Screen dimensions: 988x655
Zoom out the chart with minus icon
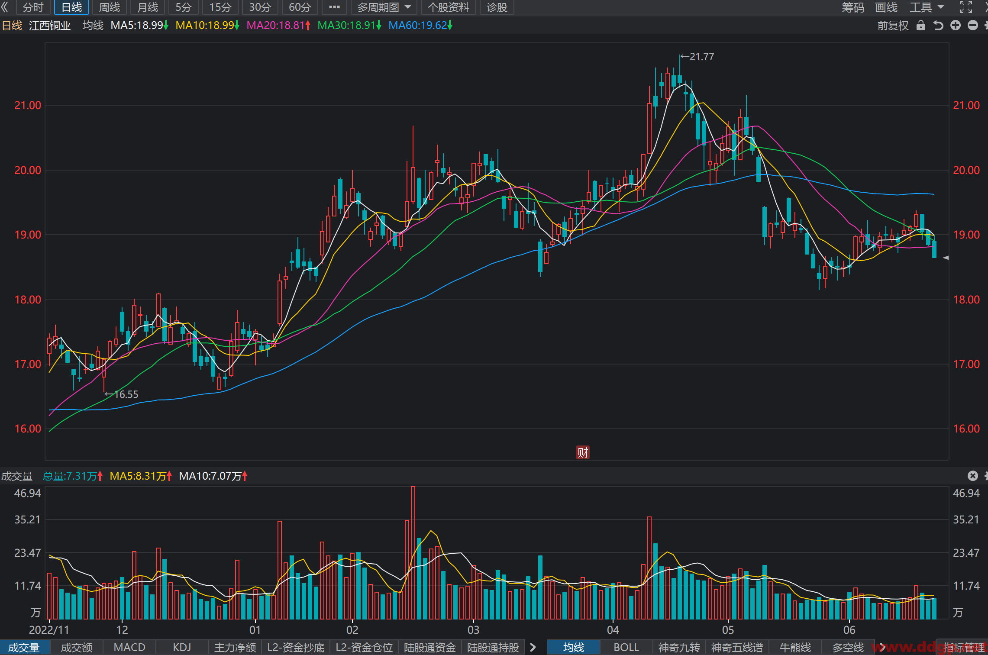click(973, 26)
